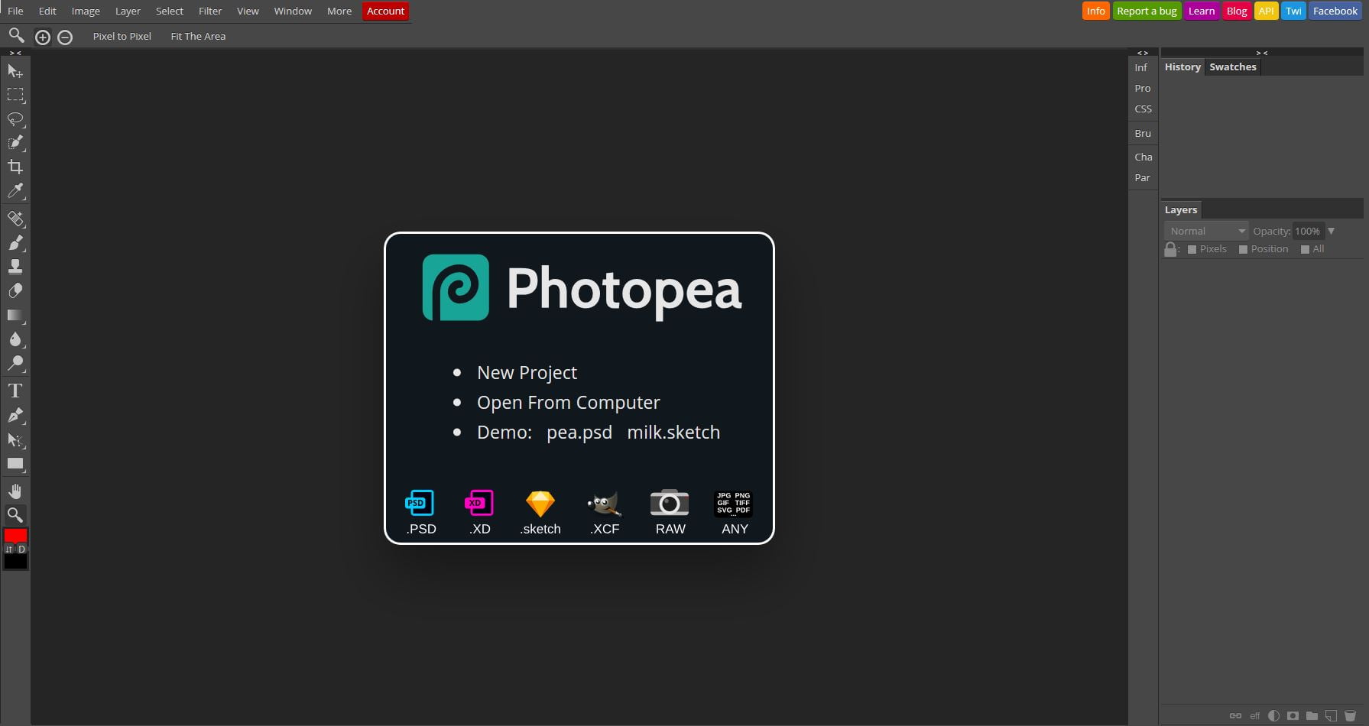Select the Lasso tool
The image size is (1369, 726).
(15, 118)
